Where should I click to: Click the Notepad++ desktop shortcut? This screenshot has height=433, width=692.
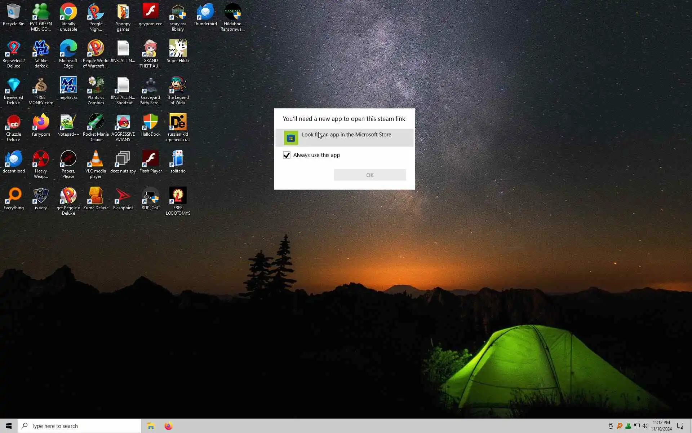coord(68,125)
